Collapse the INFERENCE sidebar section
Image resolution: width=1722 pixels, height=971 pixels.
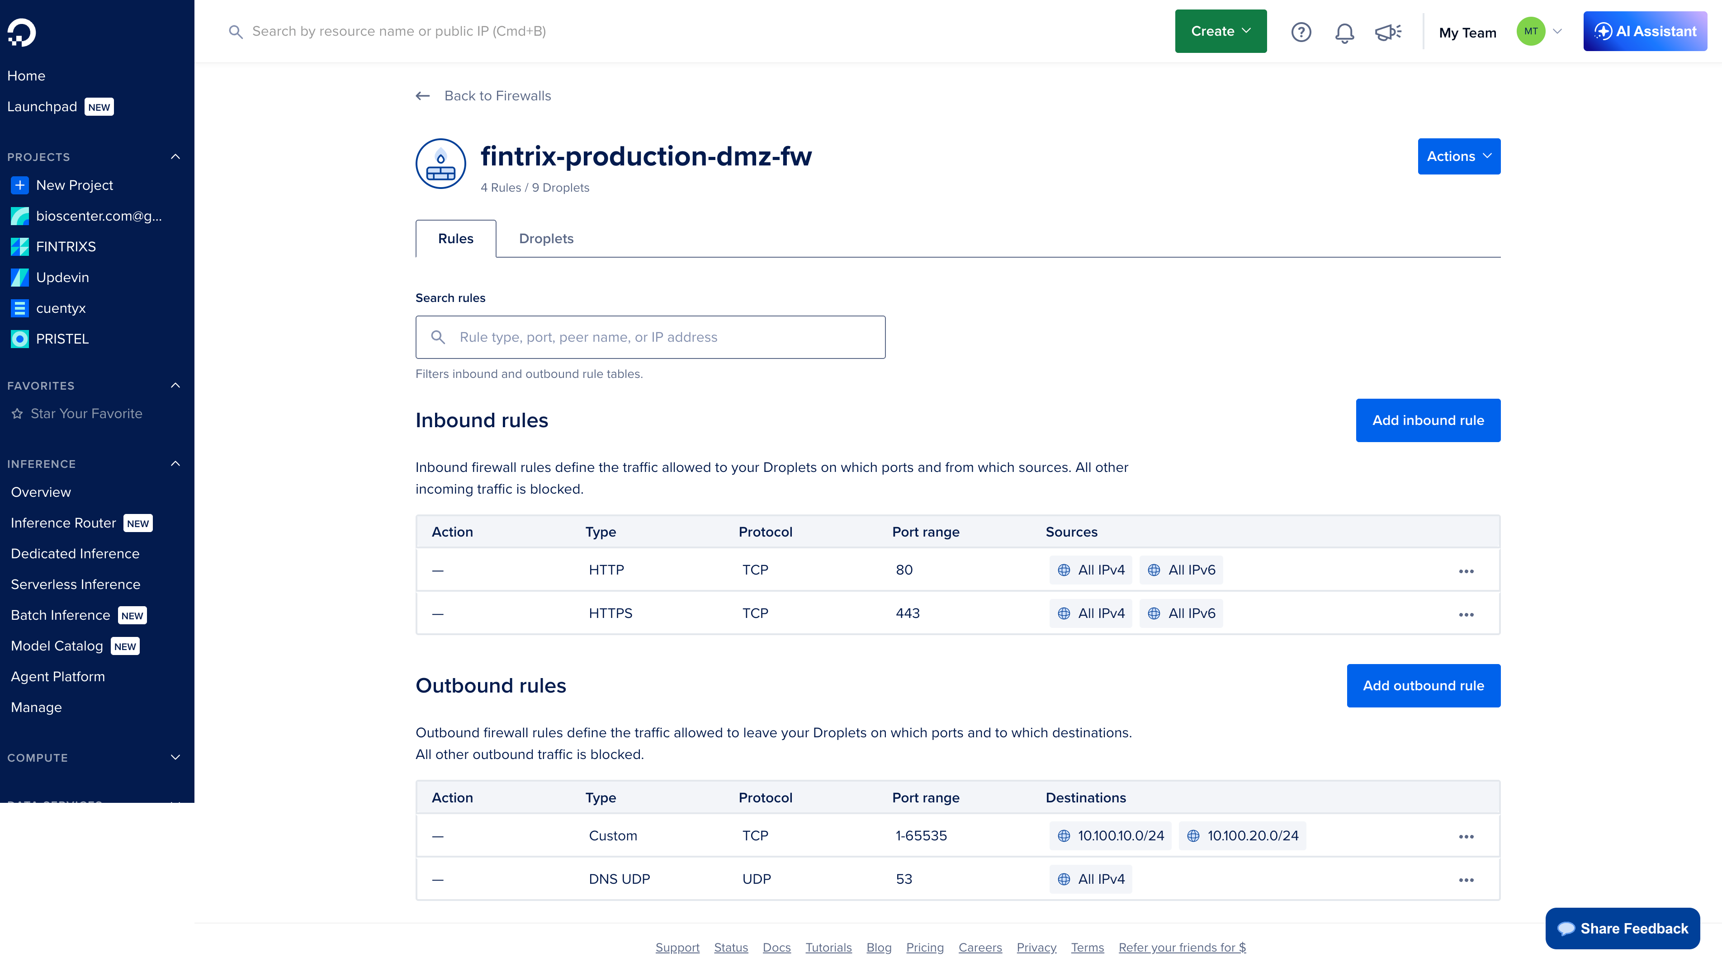tap(175, 464)
